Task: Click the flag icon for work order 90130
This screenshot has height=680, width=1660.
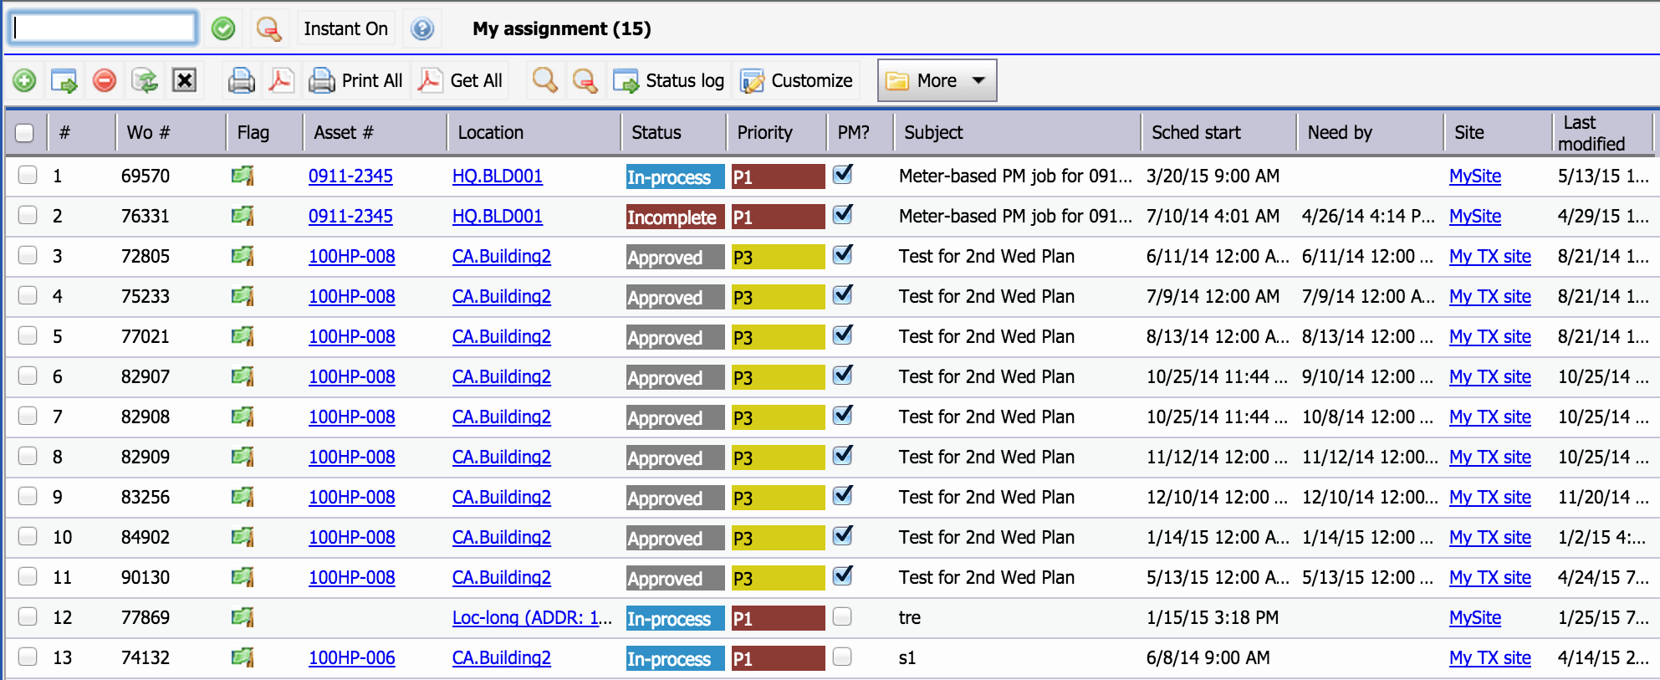Action: tap(243, 577)
